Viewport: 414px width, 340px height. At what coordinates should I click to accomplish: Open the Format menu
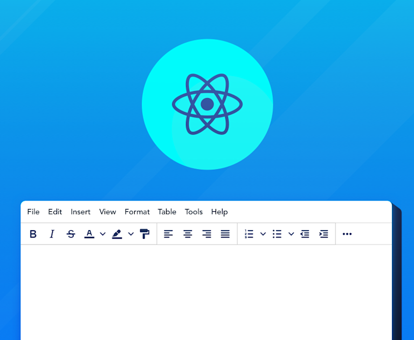click(x=137, y=212)
